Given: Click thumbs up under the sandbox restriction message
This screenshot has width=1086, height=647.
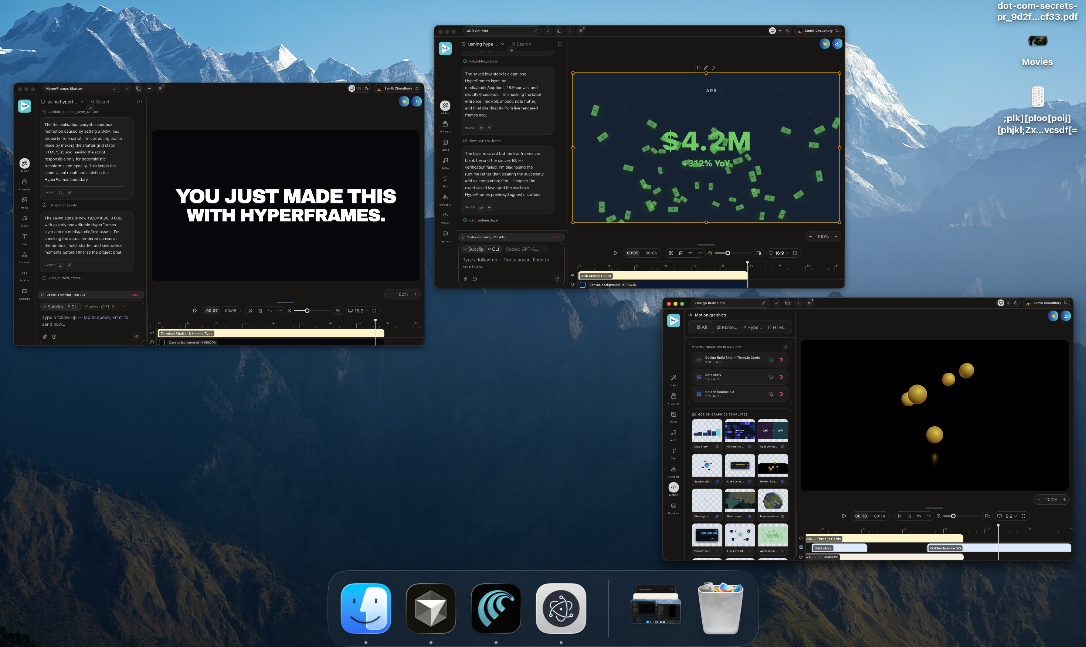Looking at the screenshot, I should pos(61,192).
